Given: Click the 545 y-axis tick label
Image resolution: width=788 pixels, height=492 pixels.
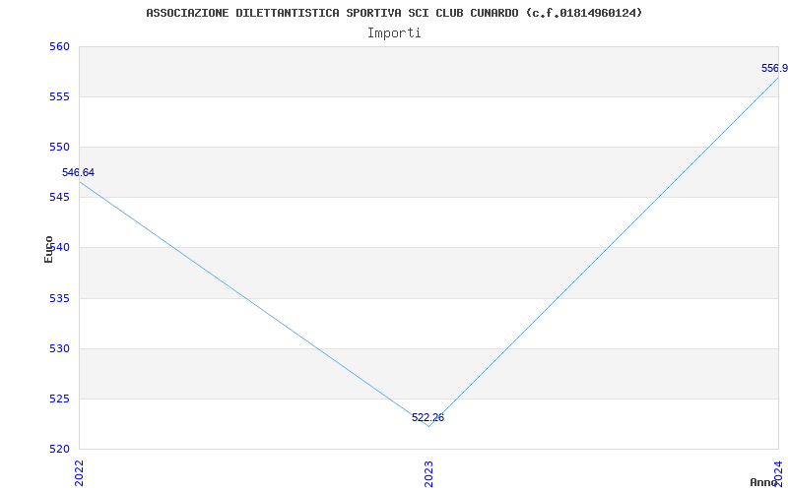Looking at the screenshot, I should 59,198.
